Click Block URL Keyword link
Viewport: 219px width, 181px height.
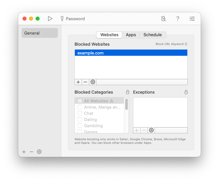(170, 44)
